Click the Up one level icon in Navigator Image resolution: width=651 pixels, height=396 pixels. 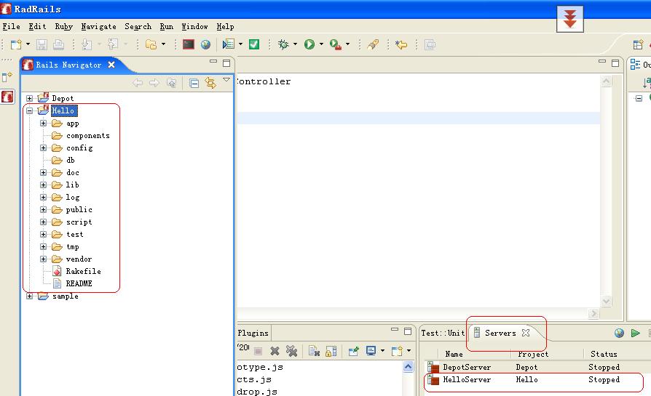(171, 83)
